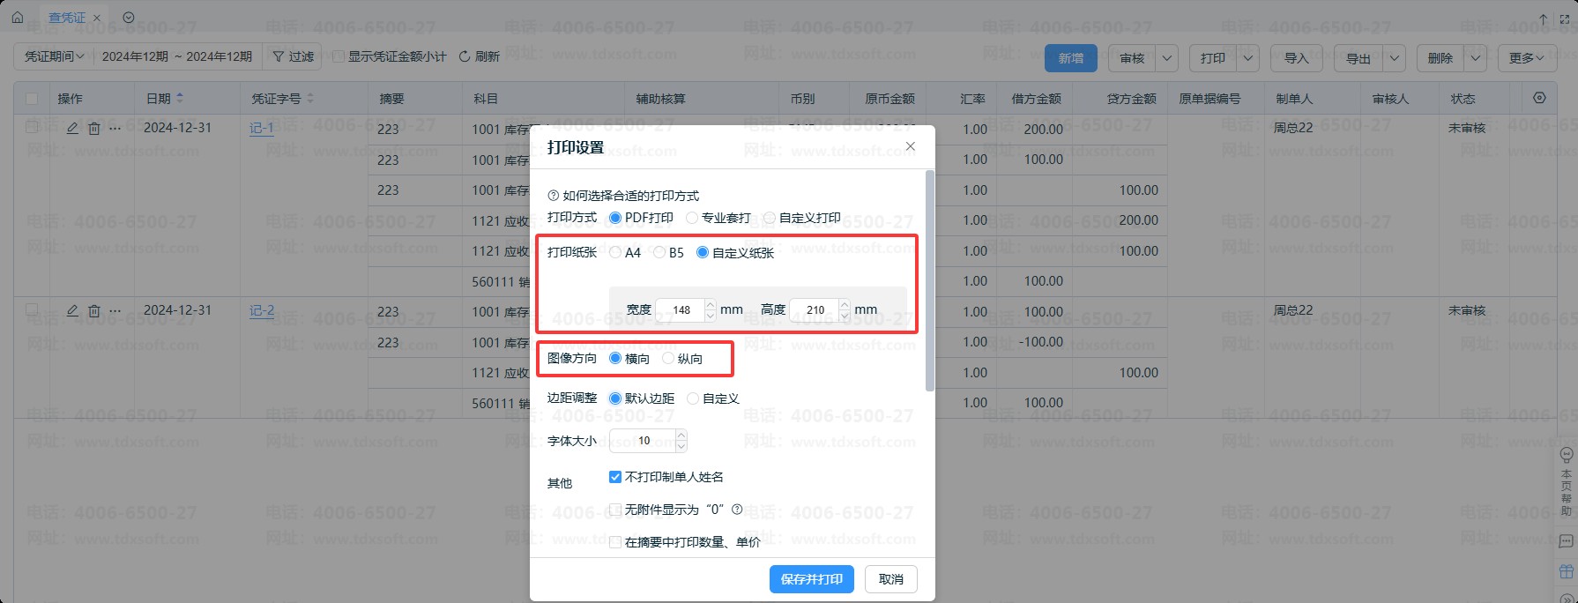Open voucher link 记-1

pyautogui.click(x=261, y=128)
